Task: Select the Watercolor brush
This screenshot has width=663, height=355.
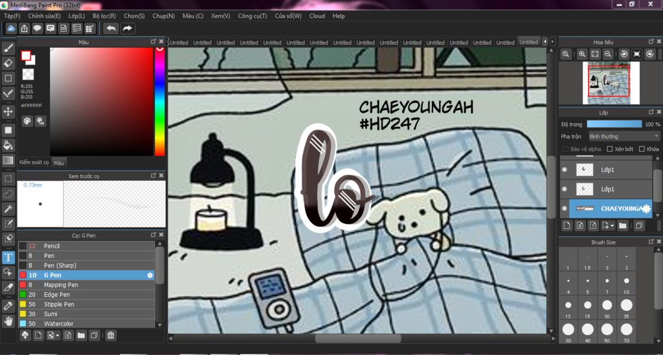Action: coord(87,324)
